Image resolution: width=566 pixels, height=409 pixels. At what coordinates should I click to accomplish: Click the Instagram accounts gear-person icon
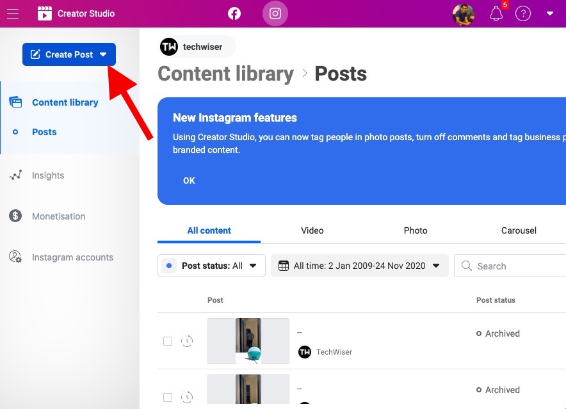click(x=15, y=257)
